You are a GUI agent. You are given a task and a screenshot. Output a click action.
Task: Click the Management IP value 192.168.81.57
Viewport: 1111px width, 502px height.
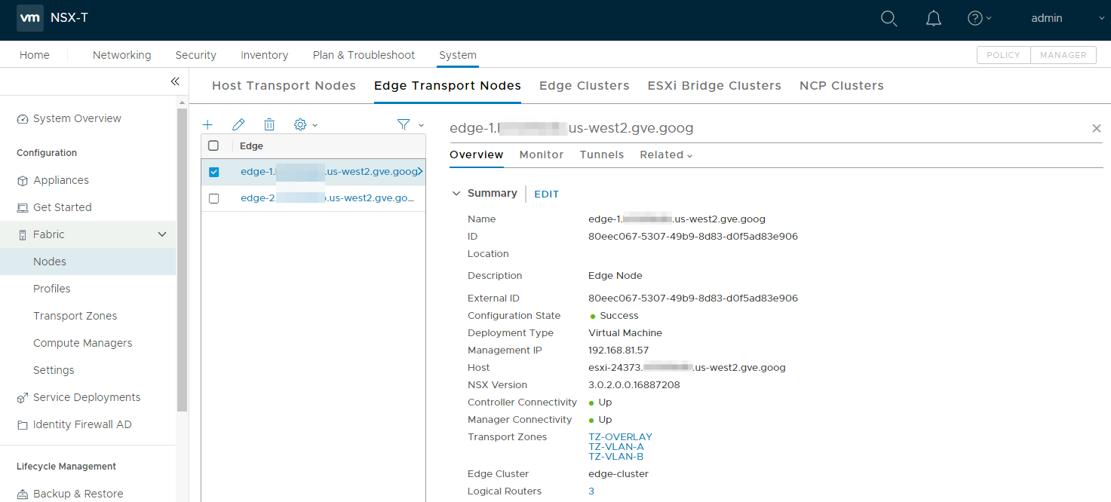coord(618,350)
